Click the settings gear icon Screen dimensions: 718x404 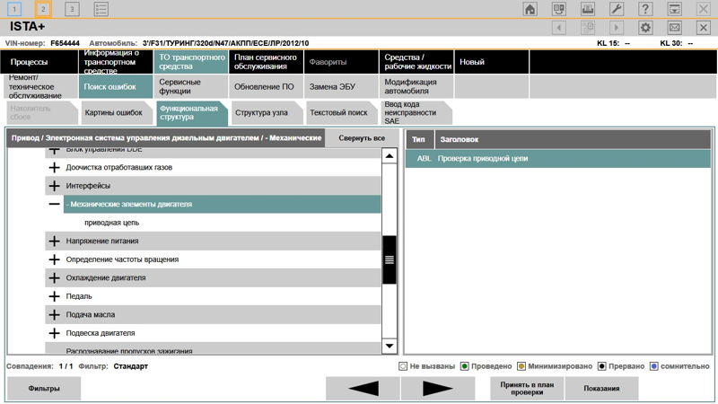(645, 28)
